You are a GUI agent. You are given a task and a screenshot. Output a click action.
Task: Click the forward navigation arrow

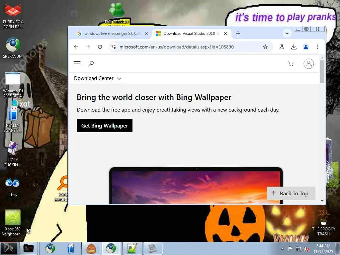[x=88, y=47]
